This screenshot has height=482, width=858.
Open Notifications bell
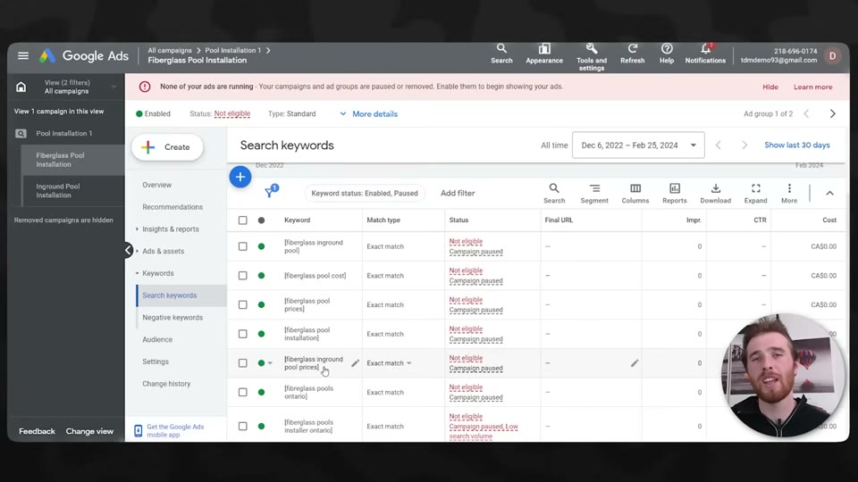pyautogui.click(x=705, y=54)
